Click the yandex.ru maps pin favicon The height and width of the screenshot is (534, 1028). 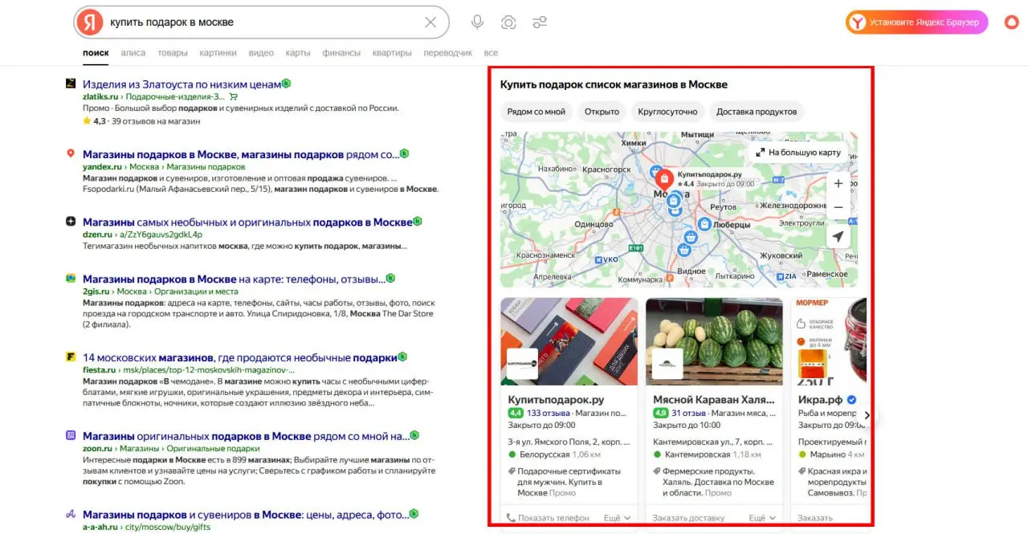pos(71,153)
